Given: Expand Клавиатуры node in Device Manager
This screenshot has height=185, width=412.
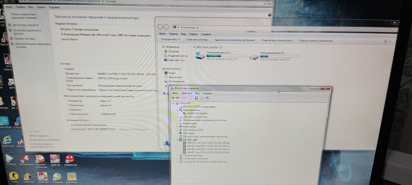Looking at the screenshot, I should click(x=177, y=123).
